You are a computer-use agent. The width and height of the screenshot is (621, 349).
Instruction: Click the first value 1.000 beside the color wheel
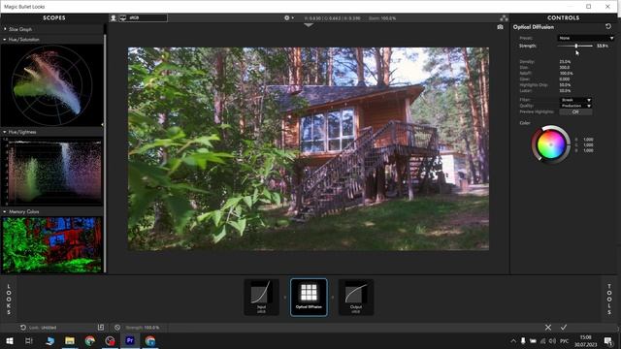(588, 140)
